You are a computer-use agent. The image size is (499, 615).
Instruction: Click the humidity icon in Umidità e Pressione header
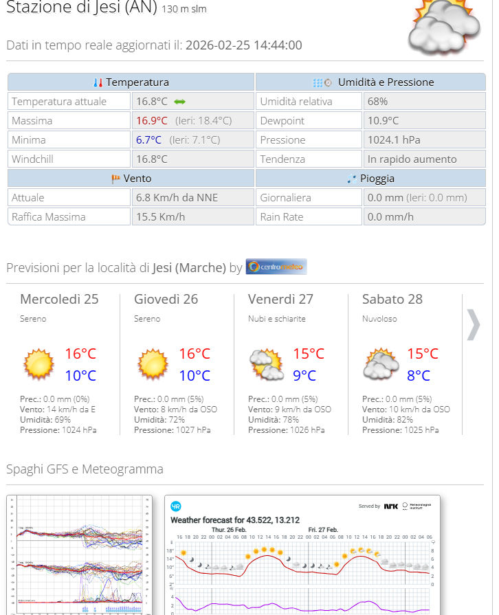coord(318,82)
